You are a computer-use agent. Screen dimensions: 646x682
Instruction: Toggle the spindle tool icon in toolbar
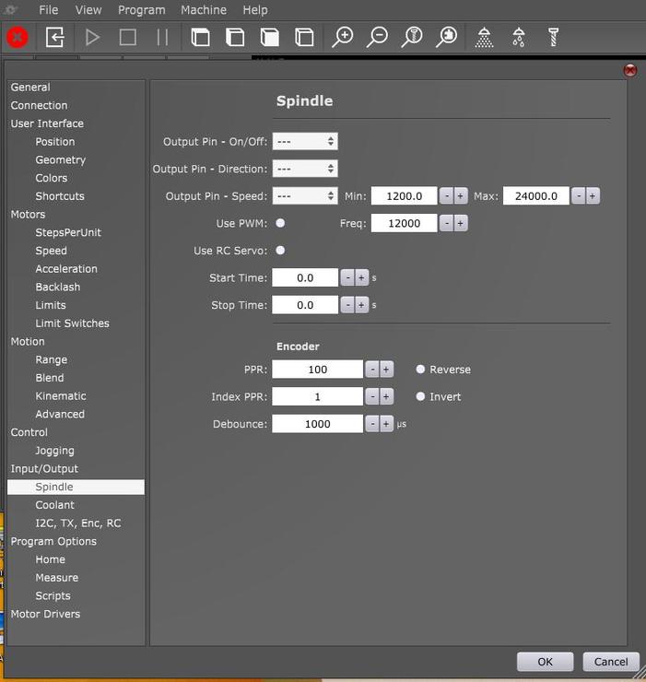click(553, 38)
